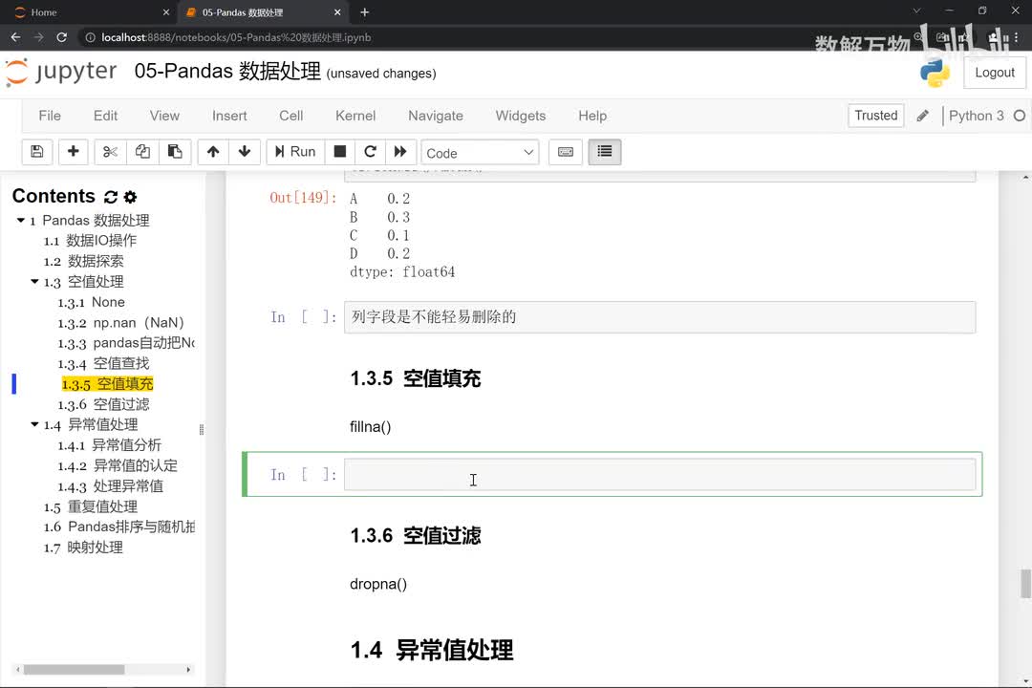Go to section 1.4.1 异常值分析
The image size is (1032, 688).
point(109,444)
